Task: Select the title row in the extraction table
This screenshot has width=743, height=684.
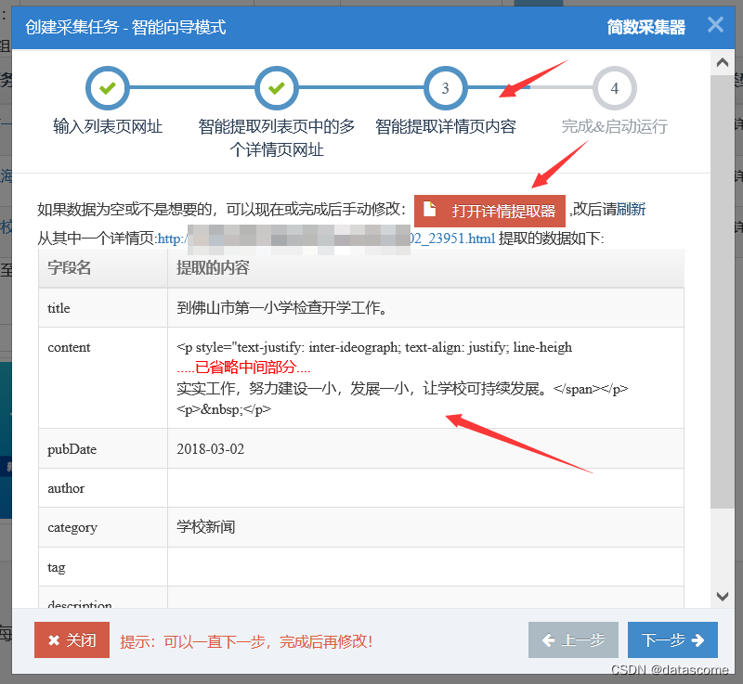Action: point(279,307)
